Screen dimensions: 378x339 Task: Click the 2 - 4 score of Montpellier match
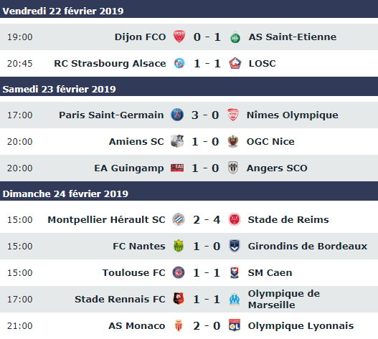pos(207,219)
